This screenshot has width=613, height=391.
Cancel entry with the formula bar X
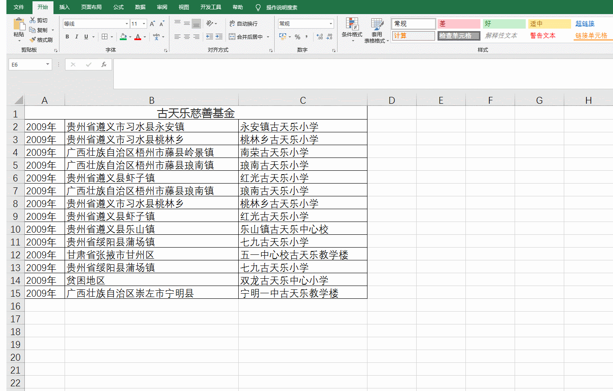click(73, 64)
